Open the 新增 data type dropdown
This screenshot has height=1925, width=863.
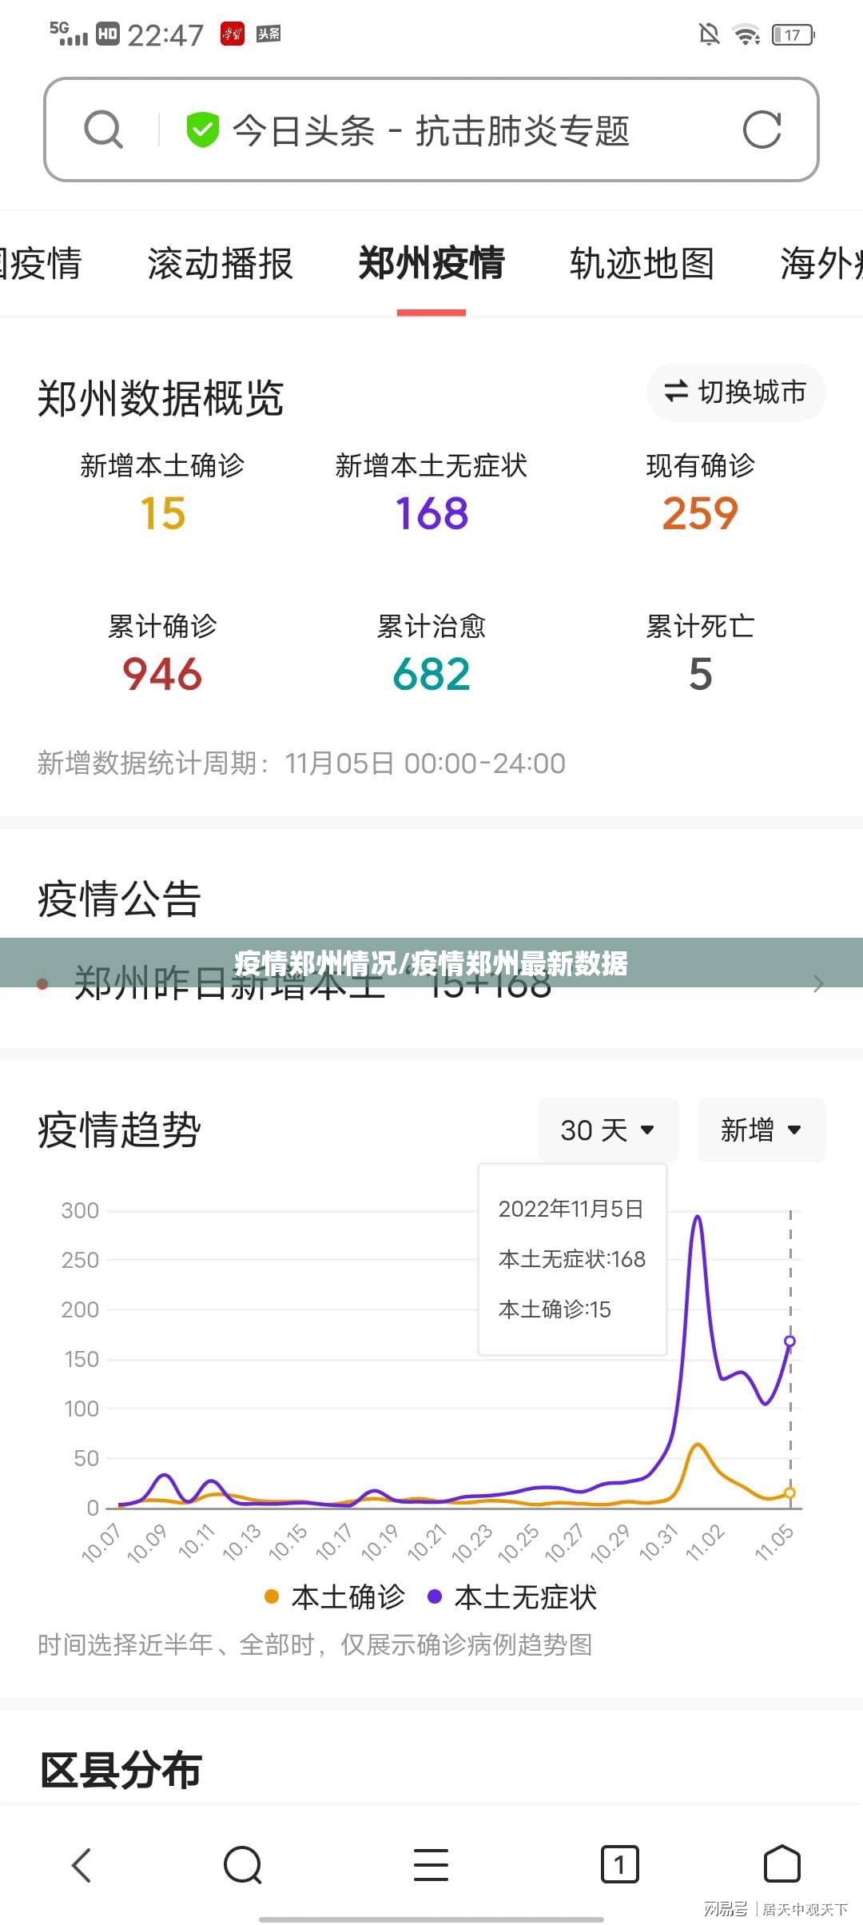(x=761, y=1130)
